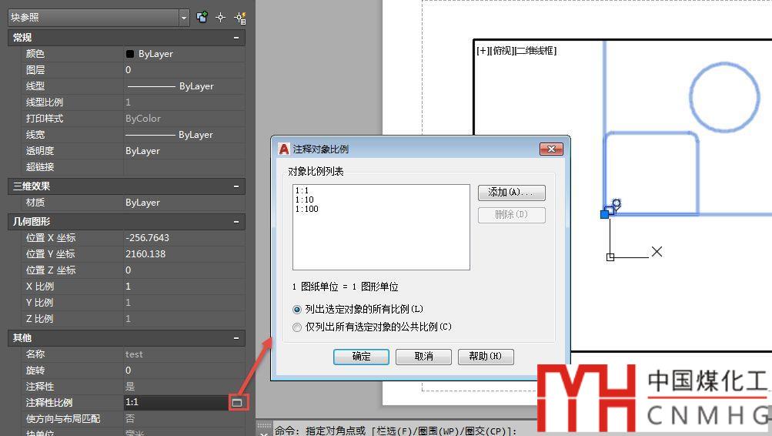Click the 添加(A)... button
Image resolution: width=772 pixels, height=436 pixels.
(511, 192)
